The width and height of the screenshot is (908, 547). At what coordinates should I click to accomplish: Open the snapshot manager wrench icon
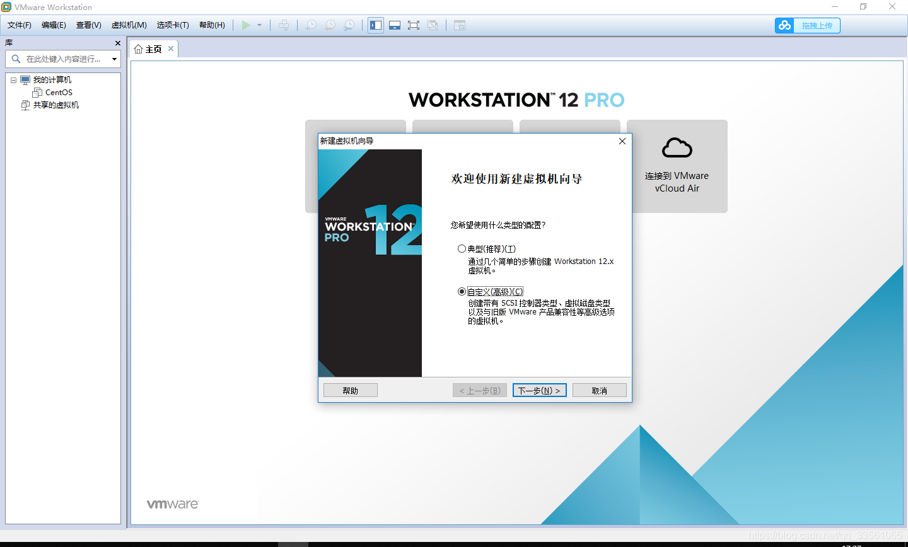click(x=349, y=25)
